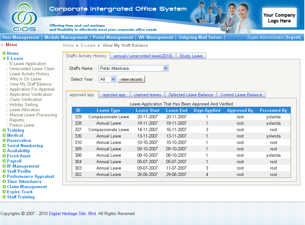The image size is (305, 225).
Task: Collapse the E-Leave menu arrow icon
Action: point(4,59)
